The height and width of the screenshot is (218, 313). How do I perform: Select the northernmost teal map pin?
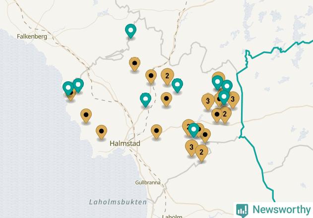(130, 31)
